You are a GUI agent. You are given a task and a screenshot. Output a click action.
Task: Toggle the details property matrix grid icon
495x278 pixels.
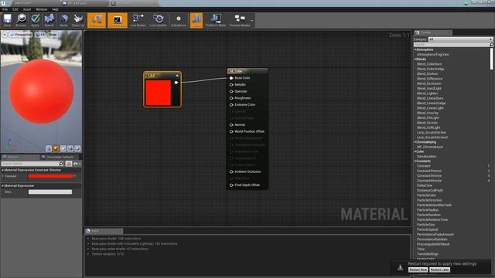69,164
